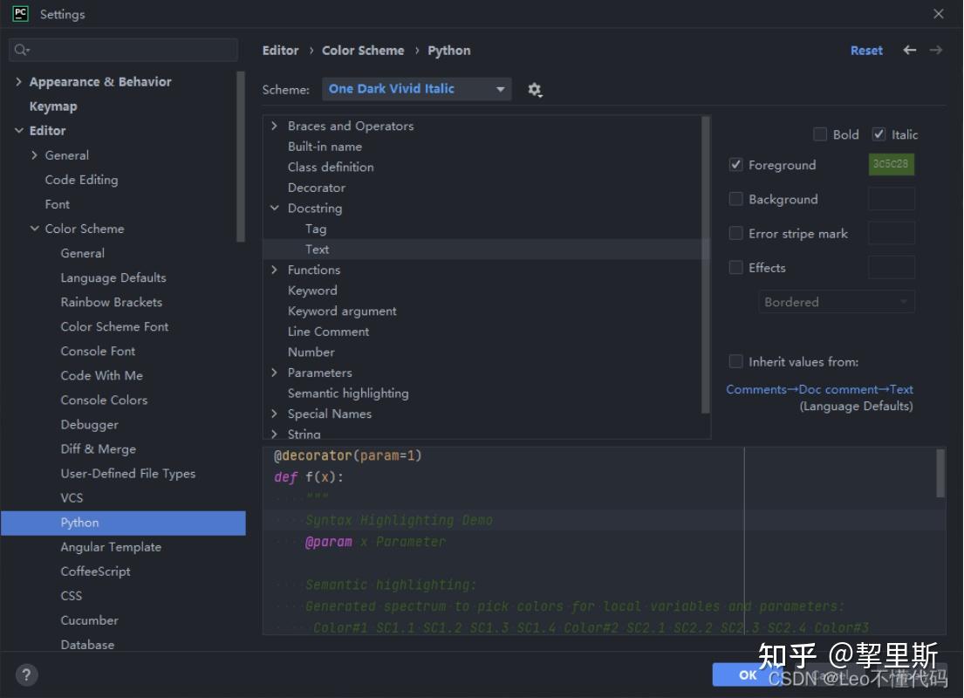Enable the Error stripe mark checkbox
Screen dimensions: 964x698
click(x=736, y=233)
